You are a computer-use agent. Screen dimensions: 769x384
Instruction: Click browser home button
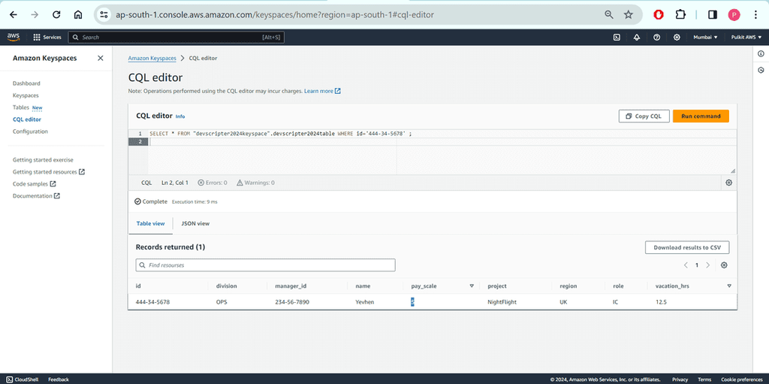click(78, 15)
